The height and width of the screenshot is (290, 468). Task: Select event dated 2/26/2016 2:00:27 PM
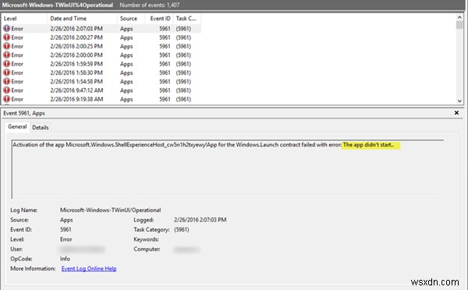click(101, 37)
